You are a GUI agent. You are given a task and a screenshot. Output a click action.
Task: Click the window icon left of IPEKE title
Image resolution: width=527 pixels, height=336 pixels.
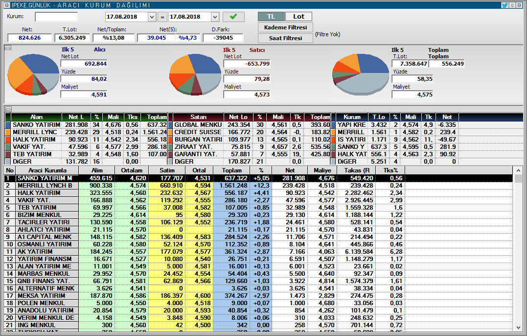click(7, 5)
